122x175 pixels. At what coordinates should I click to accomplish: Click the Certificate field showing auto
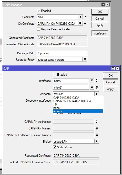pyautogui.click(x=57, y=17)
